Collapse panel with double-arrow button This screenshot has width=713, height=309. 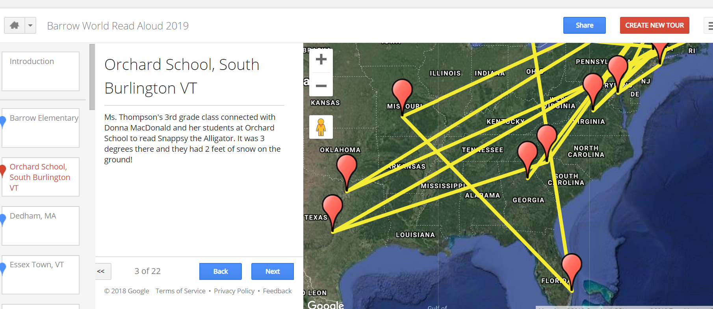(x=101, y=271)
